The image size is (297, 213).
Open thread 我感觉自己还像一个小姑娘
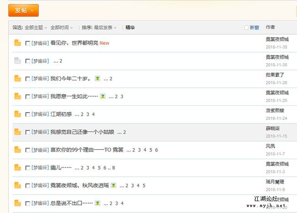82,132
